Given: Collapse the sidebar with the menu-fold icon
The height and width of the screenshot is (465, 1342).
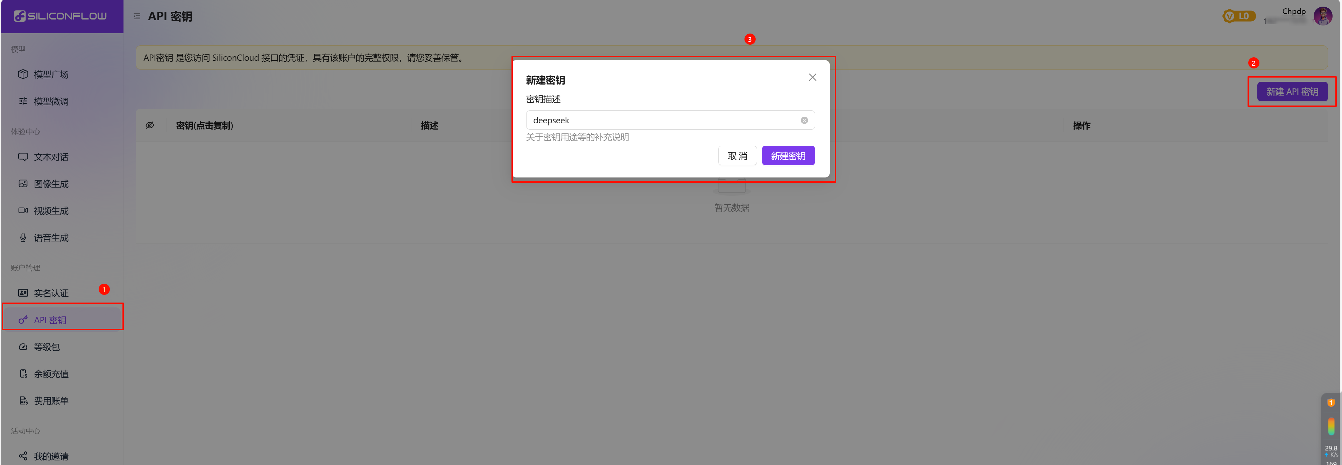Looking at the screenshot, I should click(x=137, y=17).
